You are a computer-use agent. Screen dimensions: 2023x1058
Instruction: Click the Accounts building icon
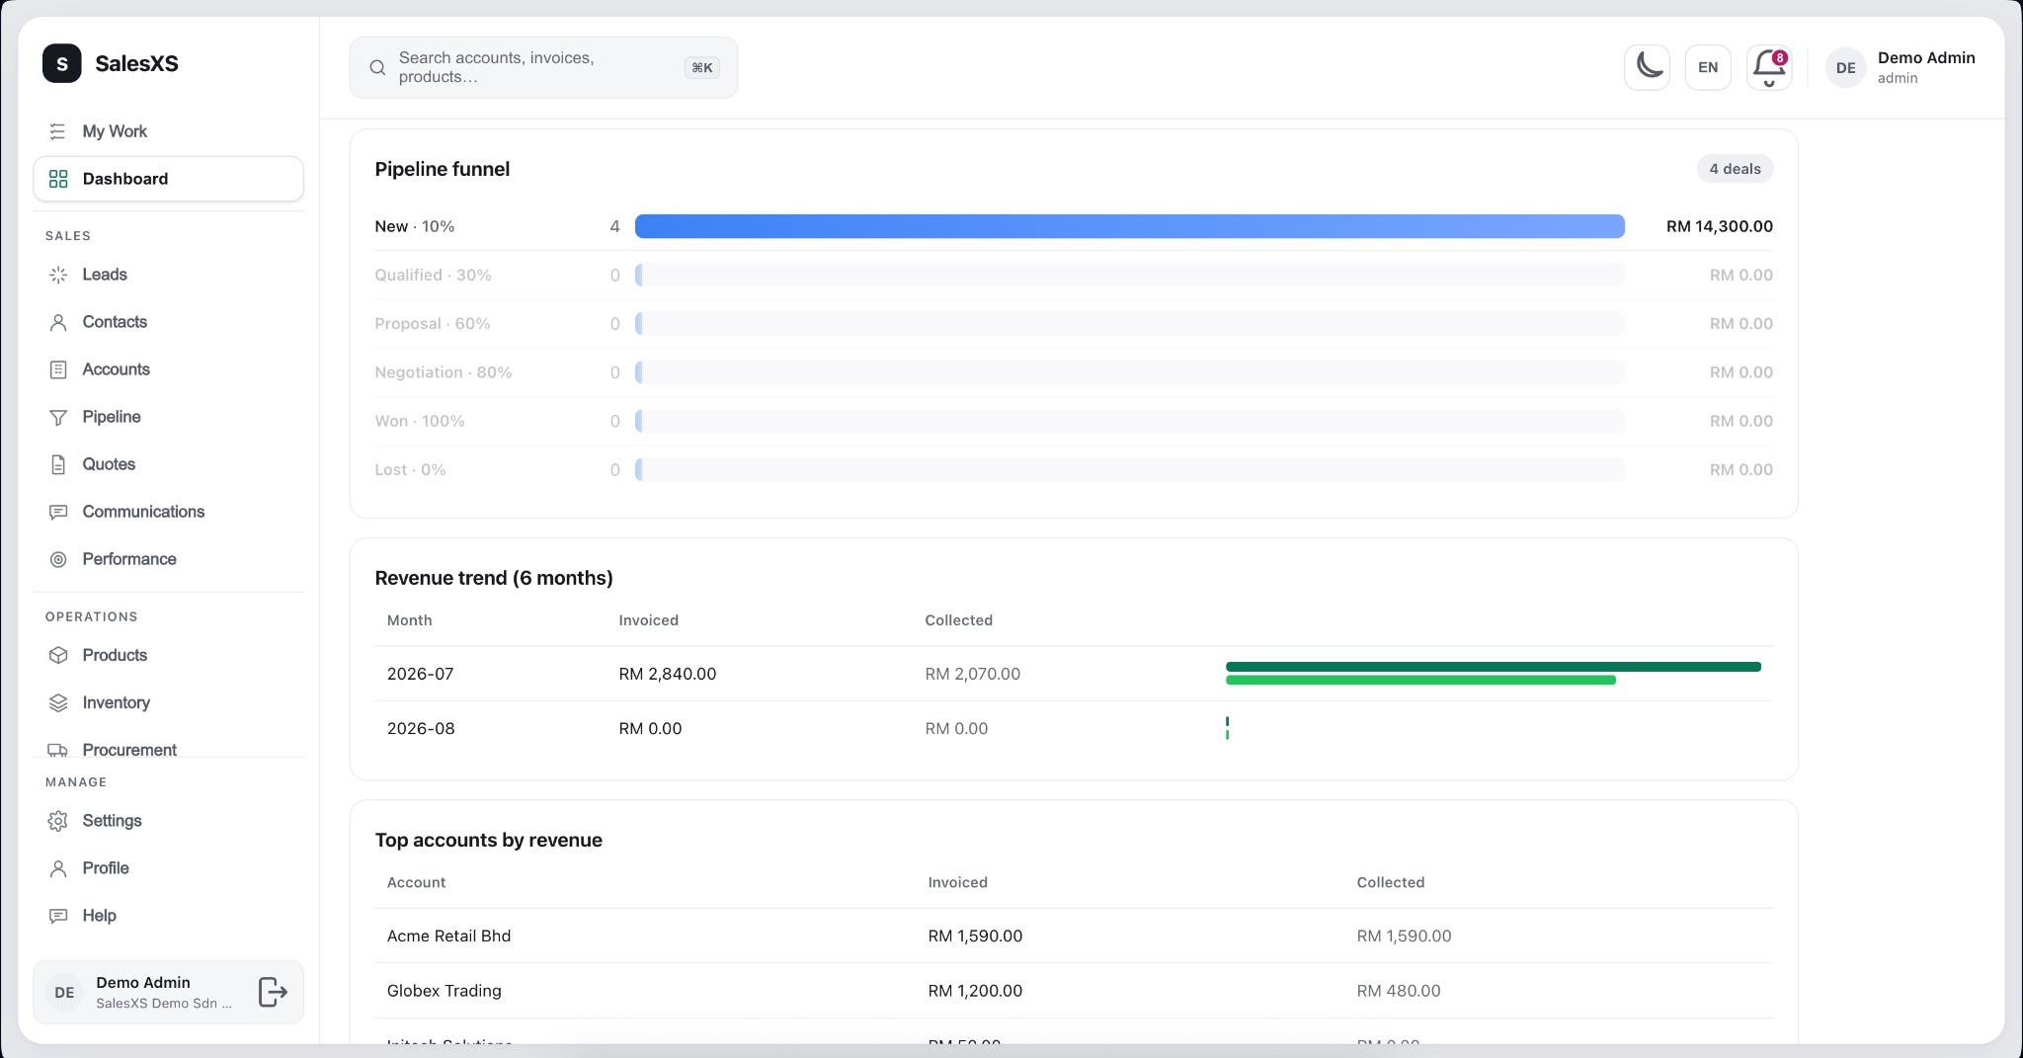[x=58, y=369]
